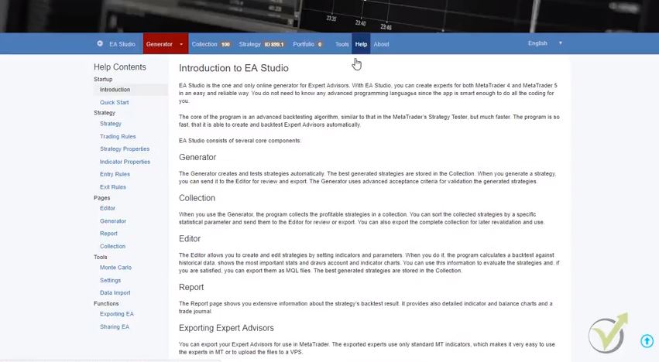Open Strategy Properties help page
Viewport: 659px width, 362px height.
(x=125, y=149)
